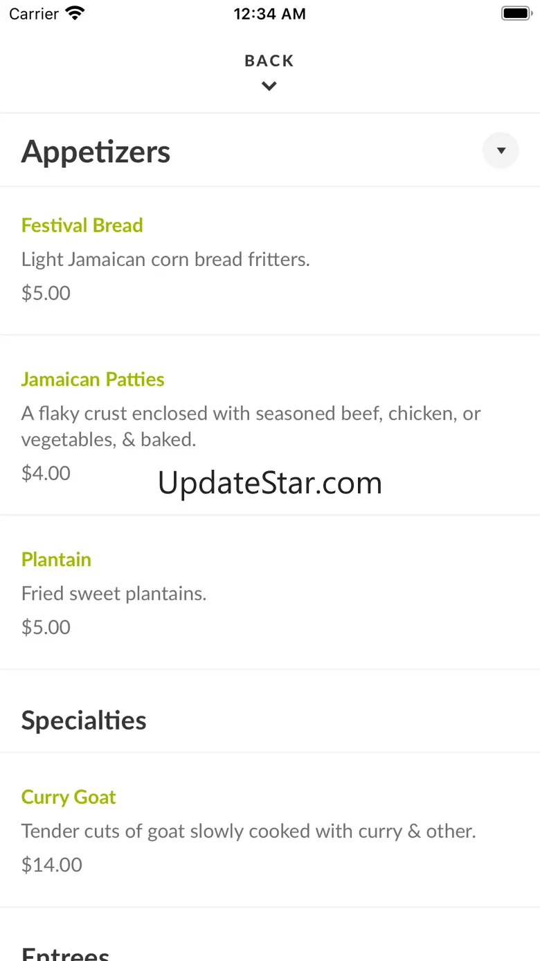Viewport: 540px width, 961px height.
Task: Select the Jamaican Patties item
Action: (93, 379)
